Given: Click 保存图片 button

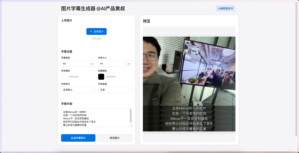Looking at the screenshot, I should 115,138.
